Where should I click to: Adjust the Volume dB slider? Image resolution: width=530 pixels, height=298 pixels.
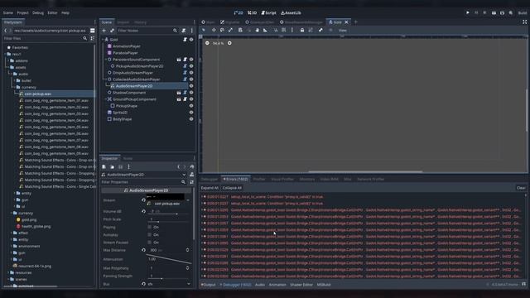click(x=167, y=214)
